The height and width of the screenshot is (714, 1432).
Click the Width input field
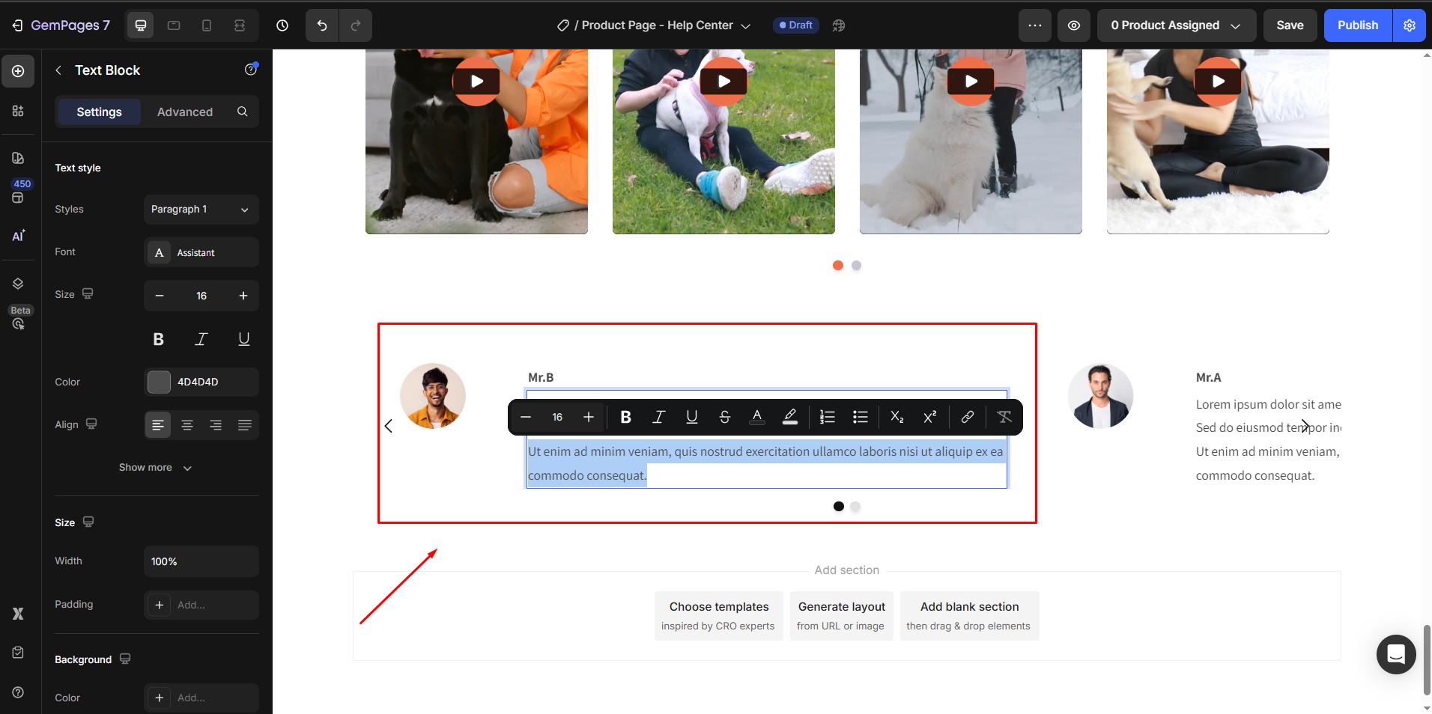pos(201,561)
